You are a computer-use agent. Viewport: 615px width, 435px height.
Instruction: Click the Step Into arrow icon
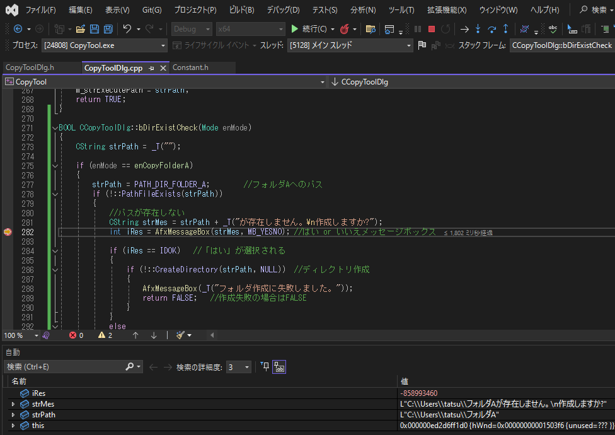[x=478, y=29]
